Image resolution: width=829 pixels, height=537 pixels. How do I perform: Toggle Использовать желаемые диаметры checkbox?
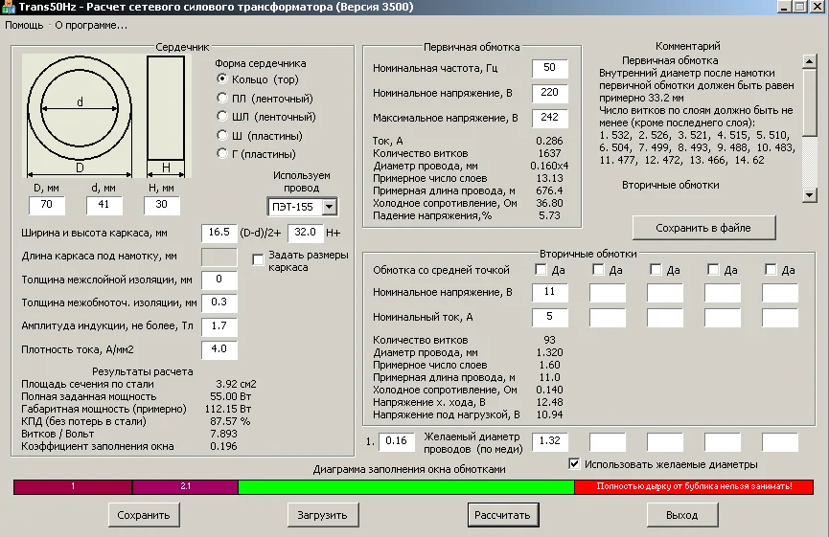(x=574, y=464)
